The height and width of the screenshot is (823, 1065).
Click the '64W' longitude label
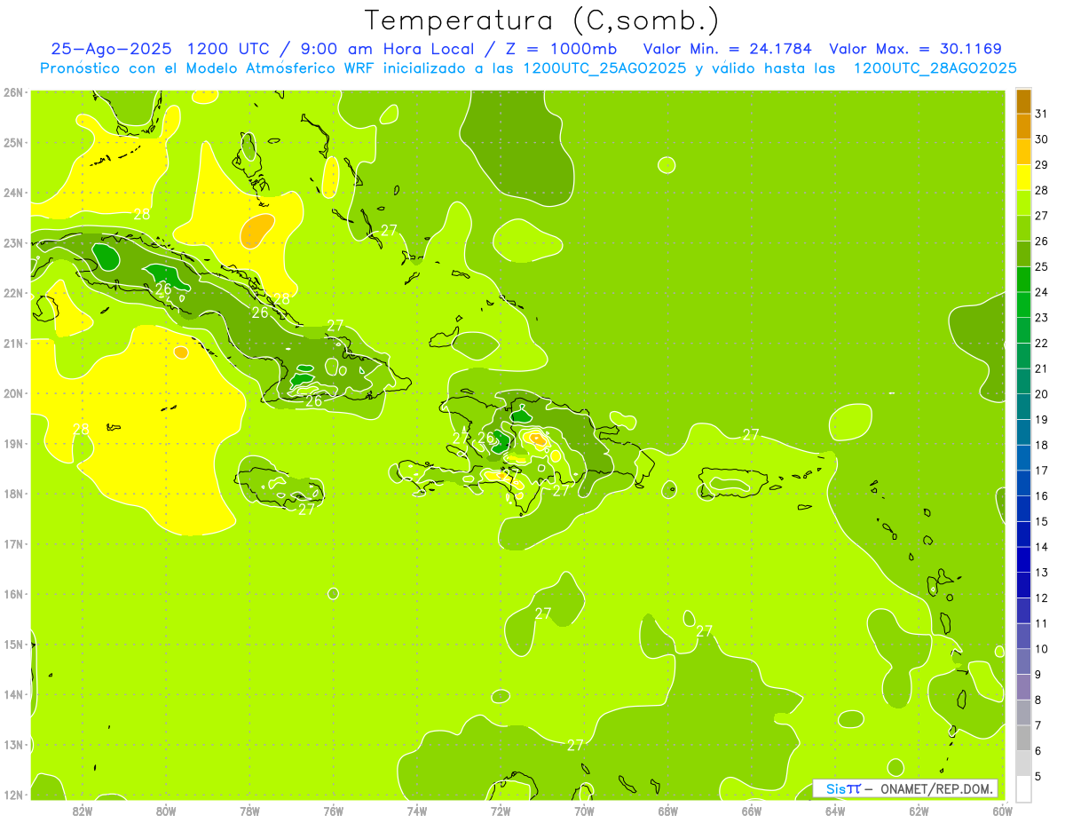tap(835, 811)
